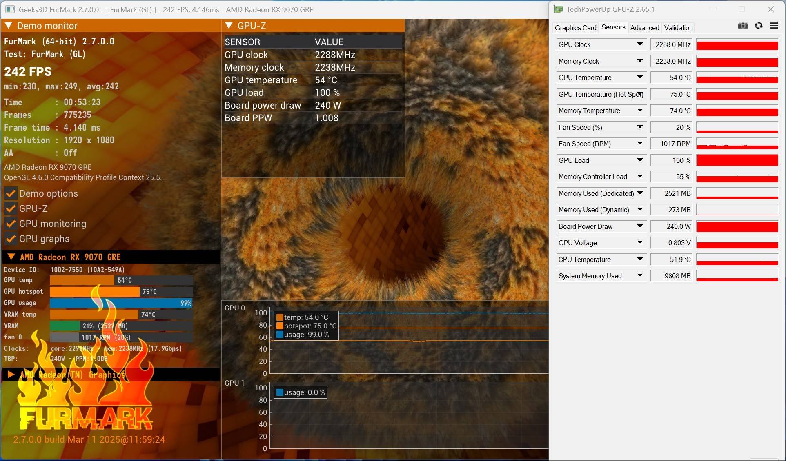Collapse the AMD Radeon RX 9070 GRE section
This screenshot has height=461, width=786.
tap(11, 257)
